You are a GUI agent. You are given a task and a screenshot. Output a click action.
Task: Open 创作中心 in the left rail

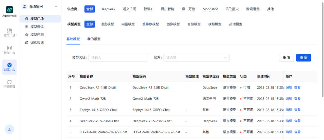tap(9, 50)
